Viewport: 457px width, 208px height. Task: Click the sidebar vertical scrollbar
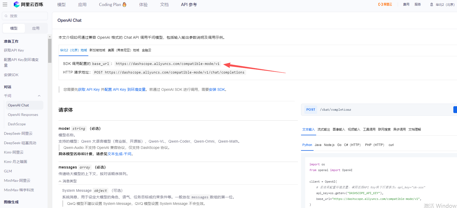50,51
